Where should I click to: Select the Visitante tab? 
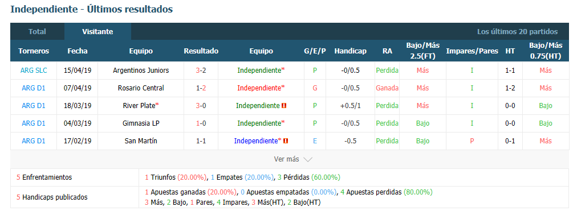[x=97, y=31]
